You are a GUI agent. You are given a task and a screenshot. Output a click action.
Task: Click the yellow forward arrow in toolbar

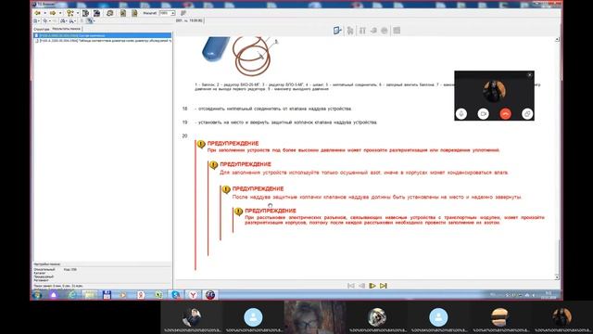click(x=53, y=13)
